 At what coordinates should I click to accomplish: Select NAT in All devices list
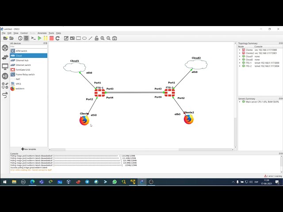coord(29,79)
